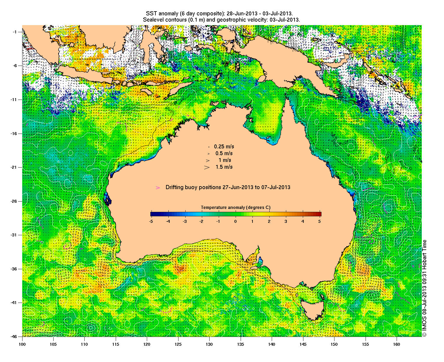Click the longitude axis label 135
The width and height of the screenshot is (444, 362).
click(x=241, y=344)
